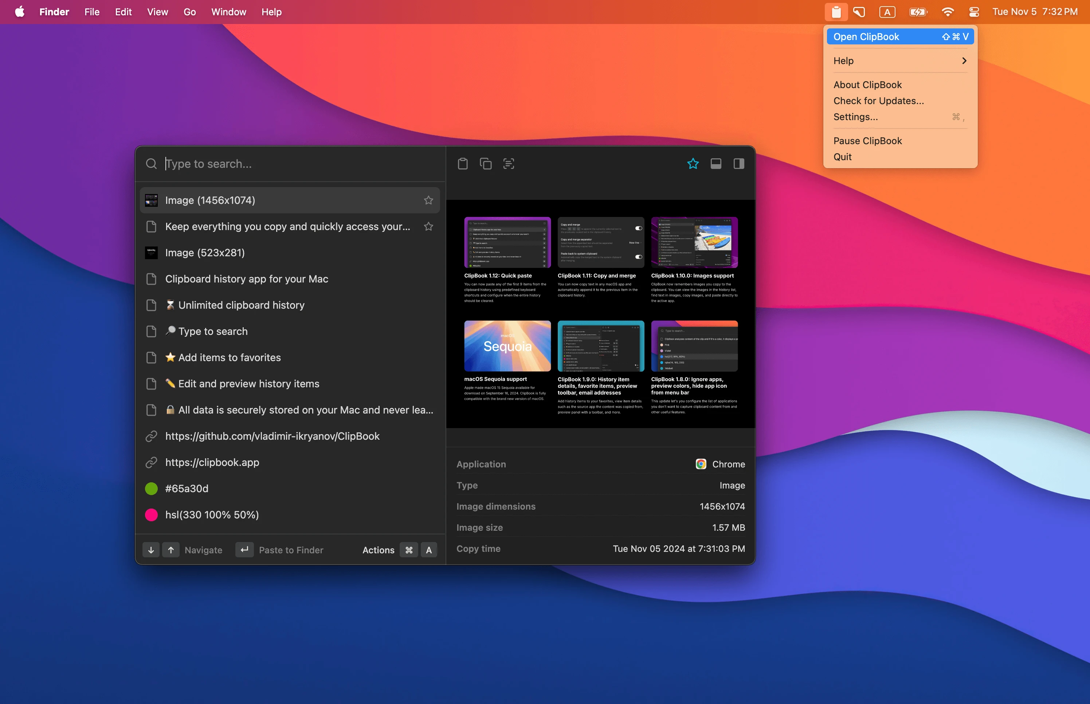Pause ClipBook from the menu
Viewport: 1090px width, 704px height.
(867, 141)
